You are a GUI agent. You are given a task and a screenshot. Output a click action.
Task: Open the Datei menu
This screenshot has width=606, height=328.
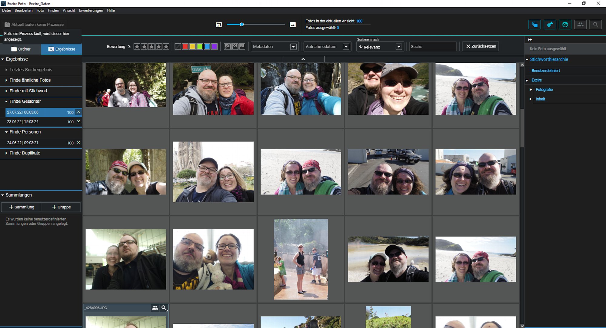6,10
